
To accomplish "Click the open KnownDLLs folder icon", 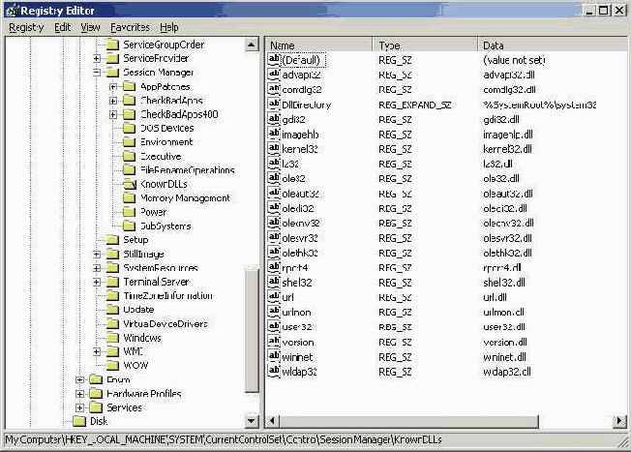I will [x=130, y=184].
